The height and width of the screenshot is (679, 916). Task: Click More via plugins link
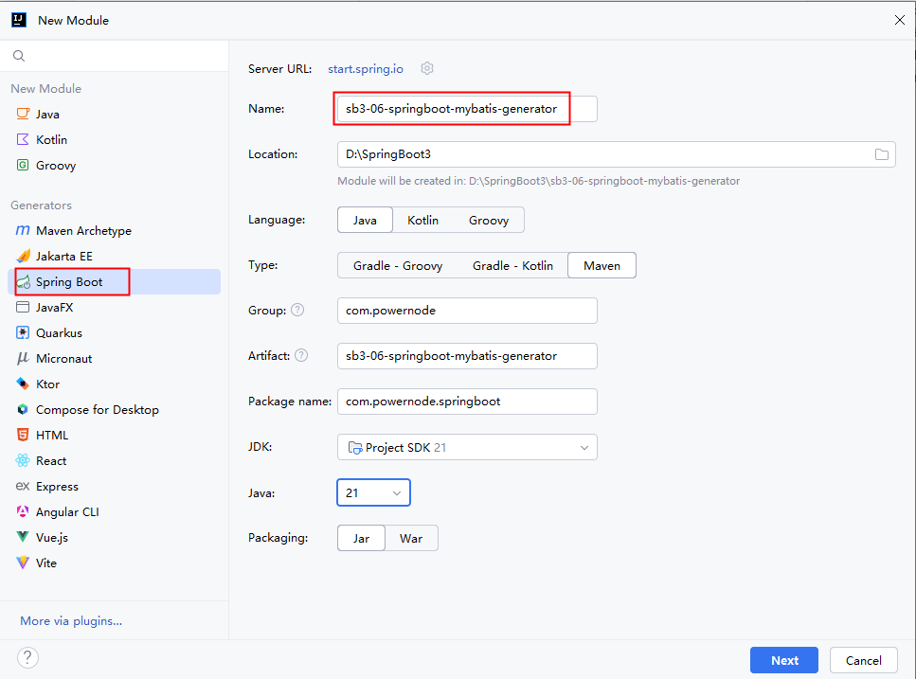[71, 621]
